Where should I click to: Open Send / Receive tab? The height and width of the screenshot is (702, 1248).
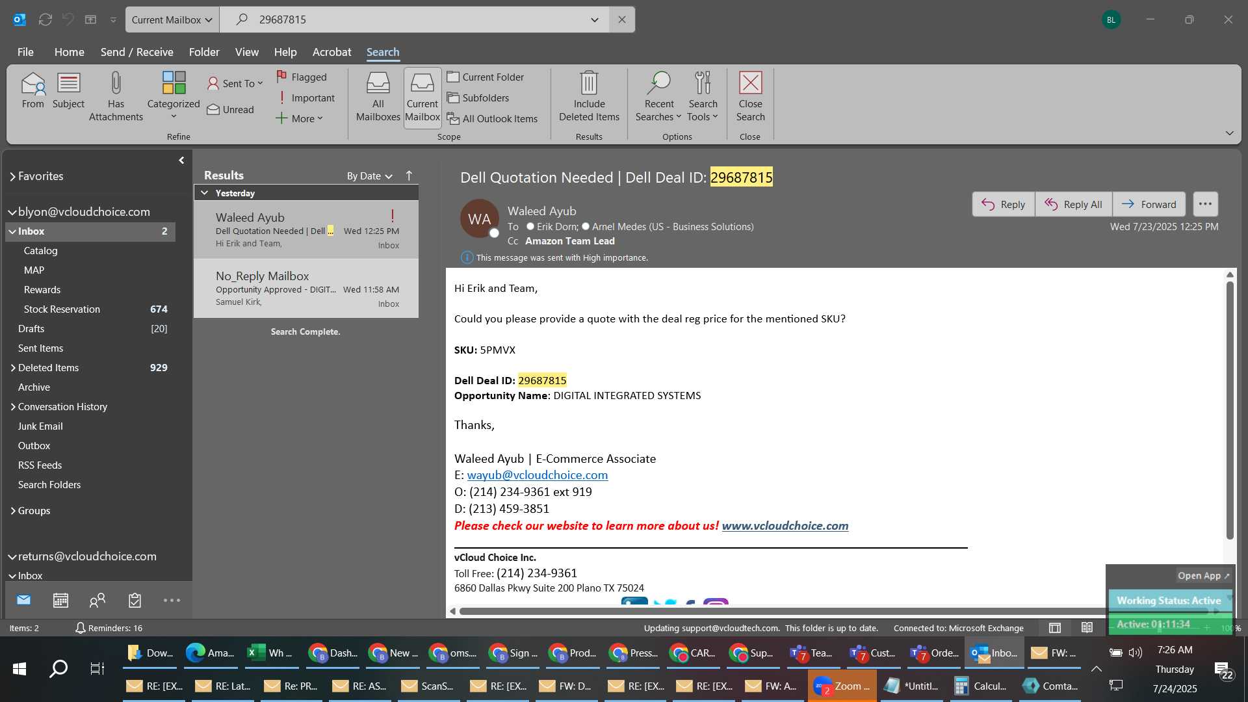(x=136, y=52)
